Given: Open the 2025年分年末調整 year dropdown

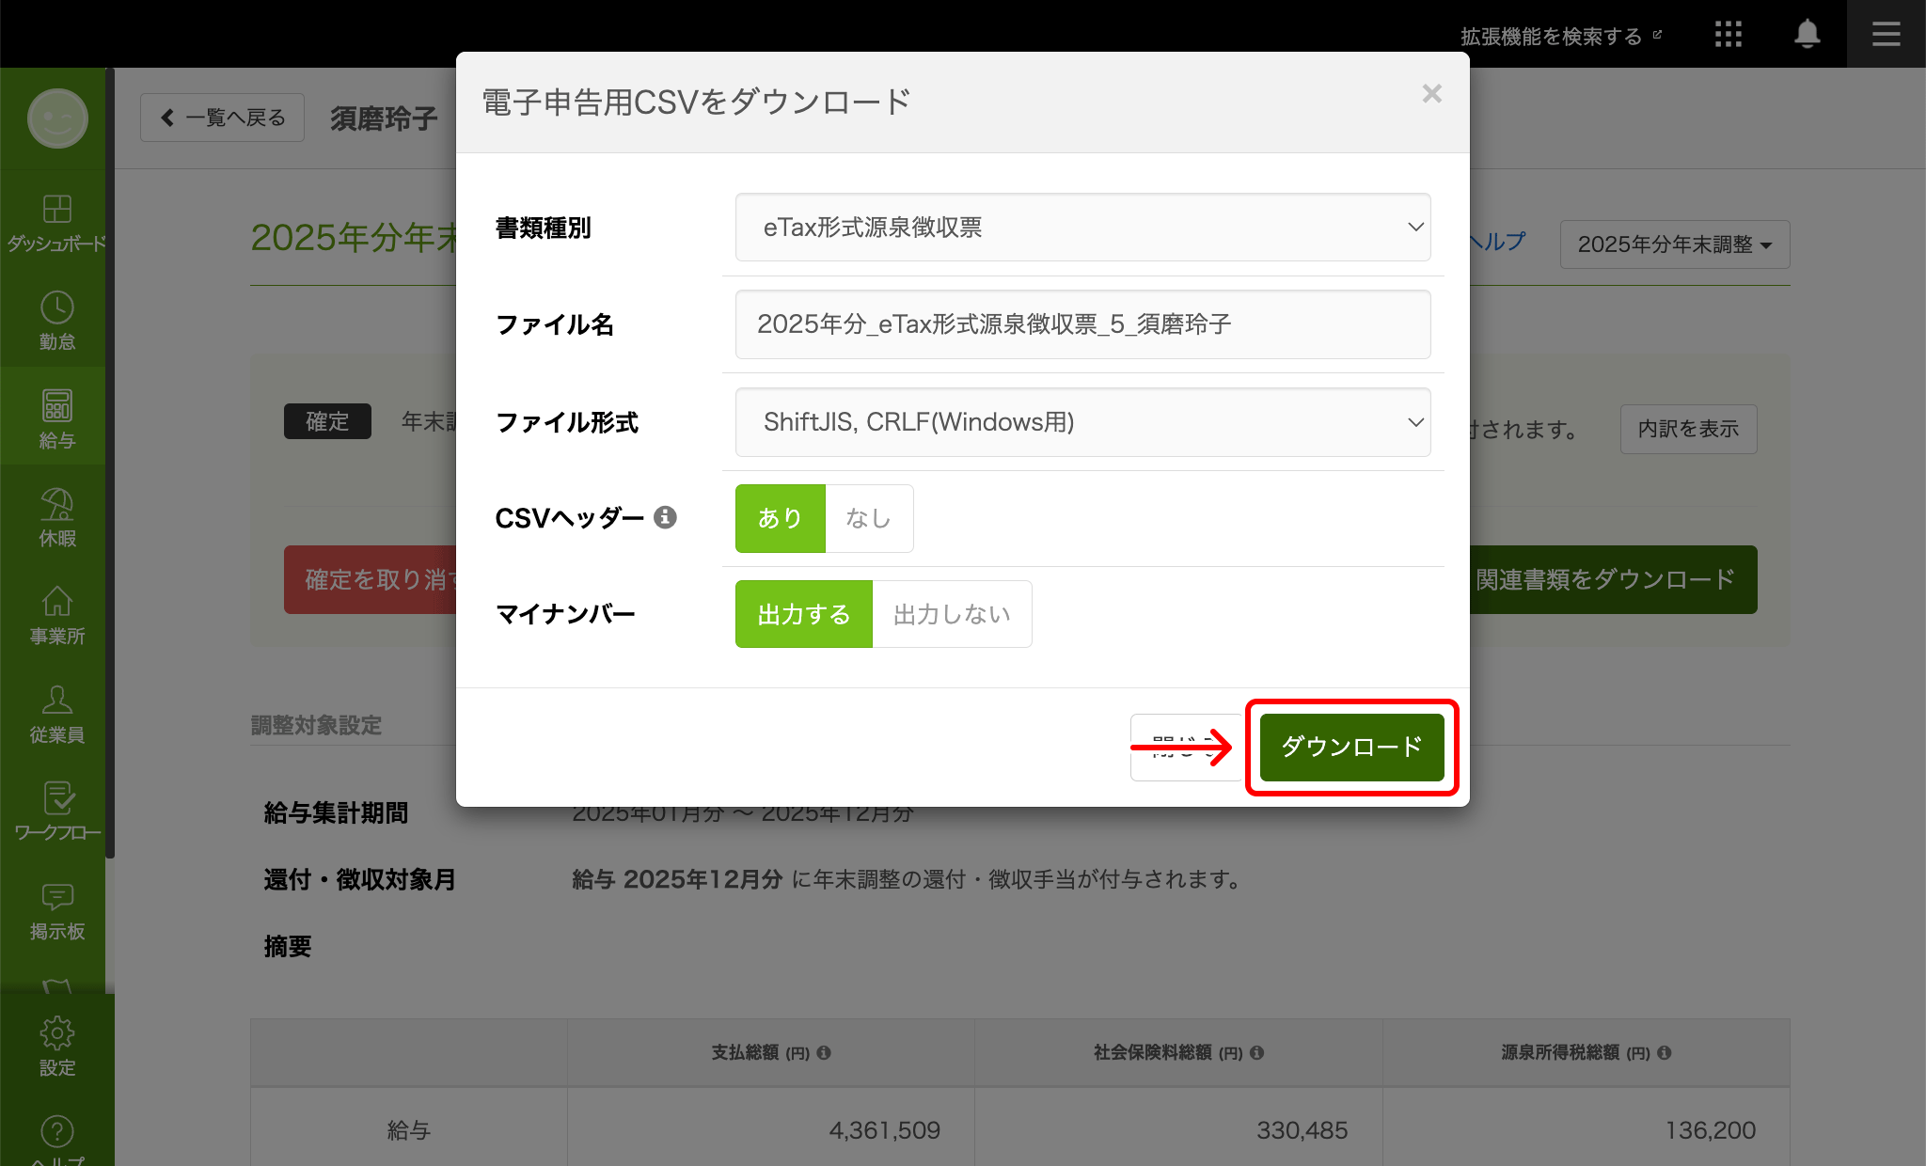Looking at the screenshot, I should coord(1674,244).
